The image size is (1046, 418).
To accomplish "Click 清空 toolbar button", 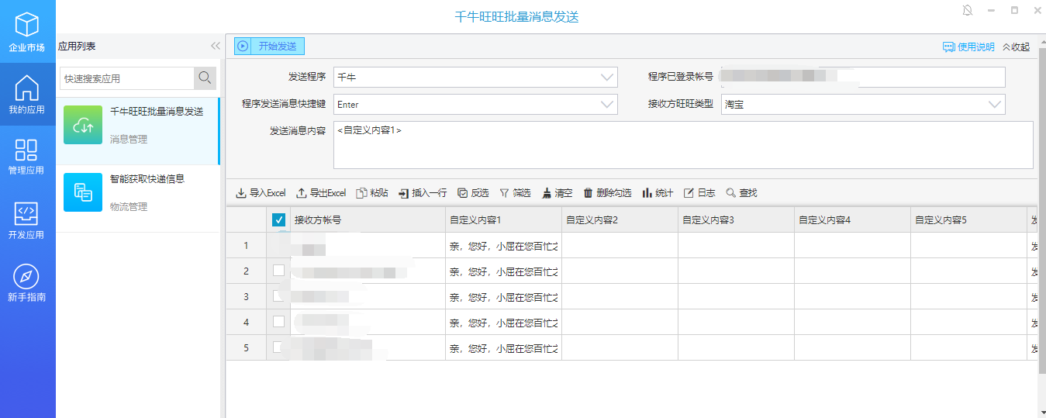I will coord(557,193).
